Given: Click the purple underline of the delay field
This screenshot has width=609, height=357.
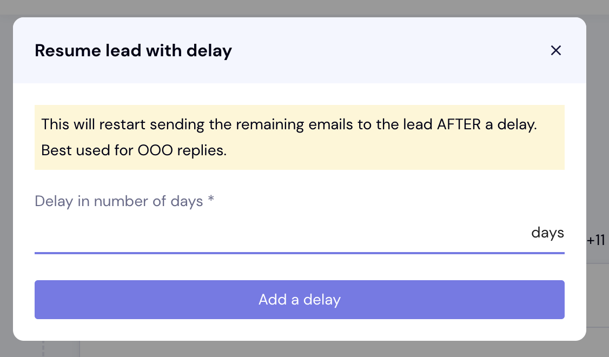Looking at the screenshot, I should pyautogui.click(x=299, y=253).
